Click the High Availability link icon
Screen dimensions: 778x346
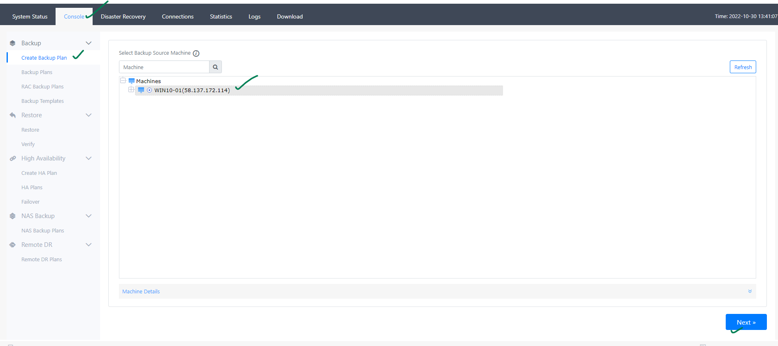pos(12,158)
